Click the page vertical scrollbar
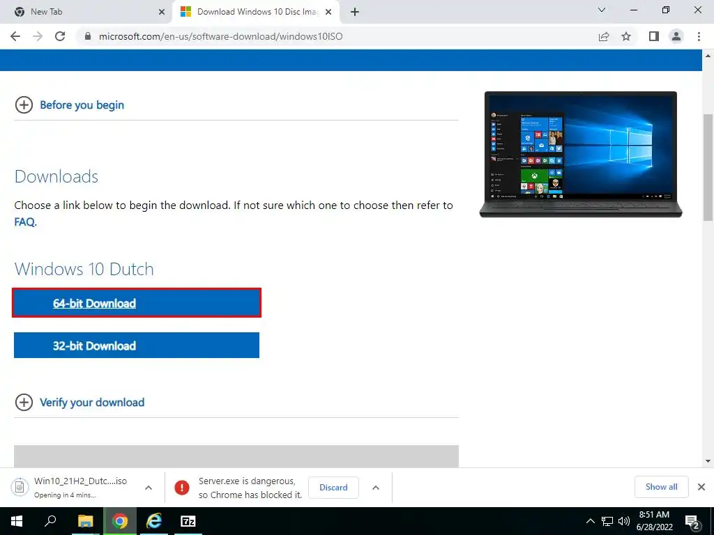The image size is (714, 535). point(708,166)
